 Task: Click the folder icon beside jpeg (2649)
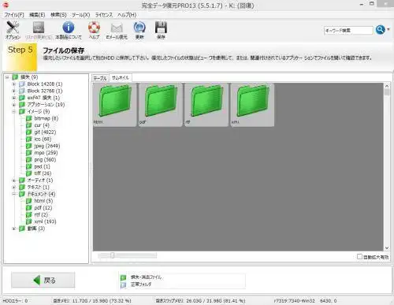pyautogui.click(x=29, y=146)
